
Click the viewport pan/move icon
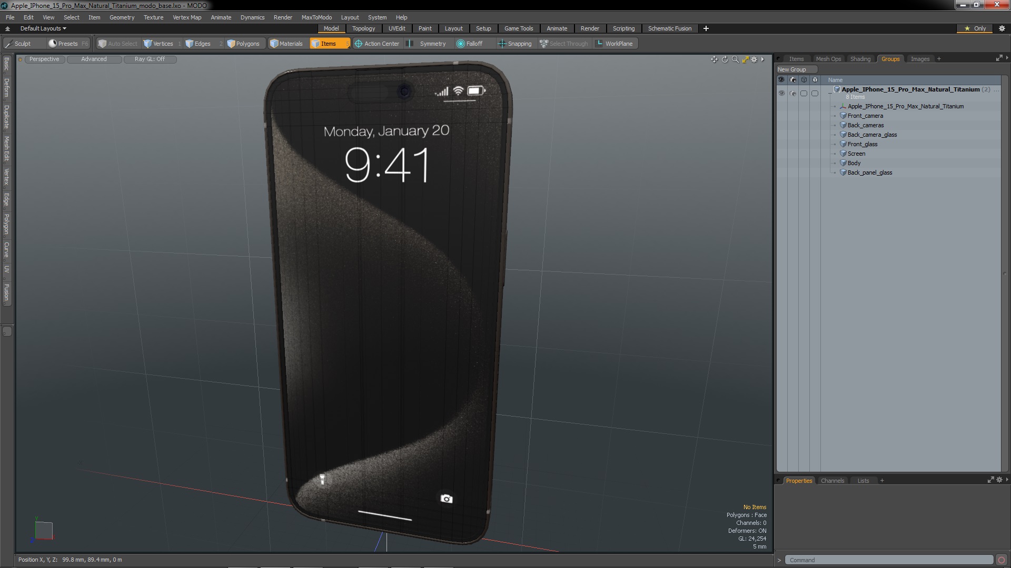click(714, 59)
